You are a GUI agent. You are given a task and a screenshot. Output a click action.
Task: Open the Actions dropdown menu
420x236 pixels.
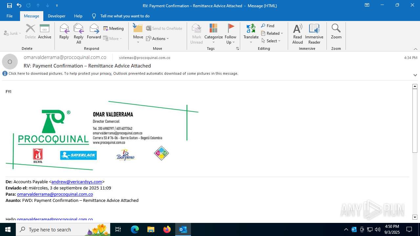(157, 38)
